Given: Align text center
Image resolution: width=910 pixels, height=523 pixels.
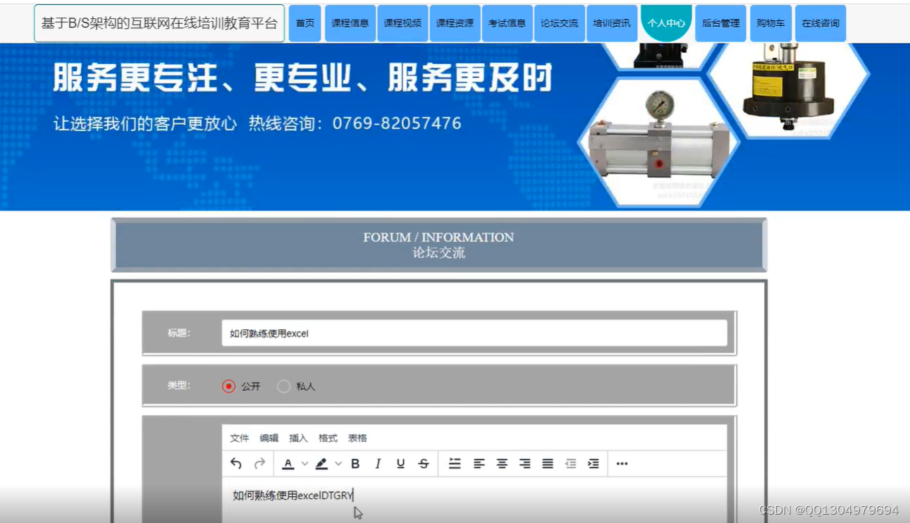Looking at the screenshot, I should coord(502,464).
